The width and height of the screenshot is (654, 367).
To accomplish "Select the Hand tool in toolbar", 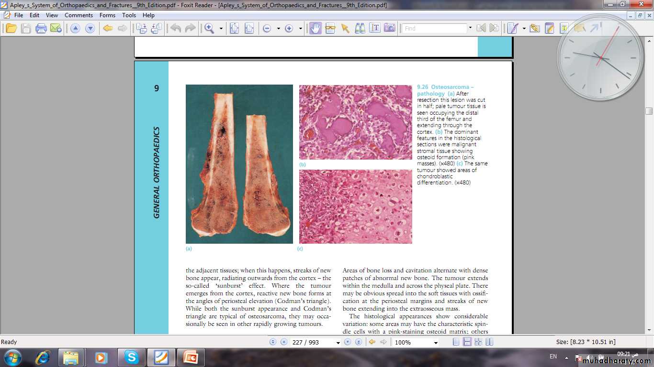I will coord(315,28).
